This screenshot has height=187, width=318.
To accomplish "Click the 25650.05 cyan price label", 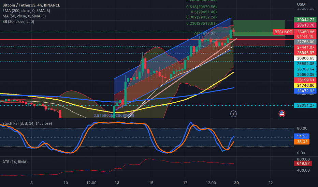I will [305, 74].
